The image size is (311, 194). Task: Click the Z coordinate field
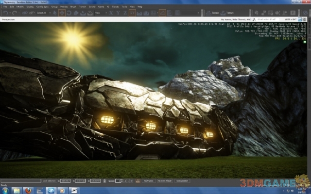point(95,181)
